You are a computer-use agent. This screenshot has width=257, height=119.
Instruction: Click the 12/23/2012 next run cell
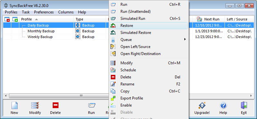click(209, 37)
